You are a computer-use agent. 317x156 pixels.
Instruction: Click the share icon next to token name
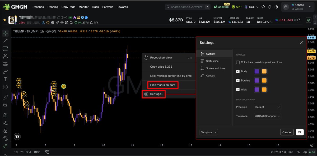click(66, 18)
